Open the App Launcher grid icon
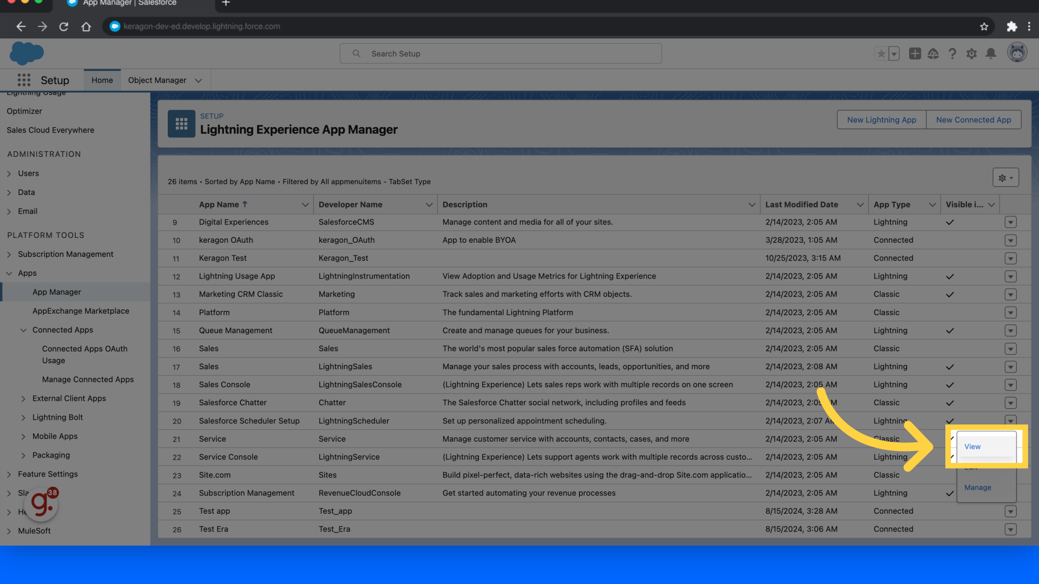This screenshot has width=1039, height=584. [24, 80]
